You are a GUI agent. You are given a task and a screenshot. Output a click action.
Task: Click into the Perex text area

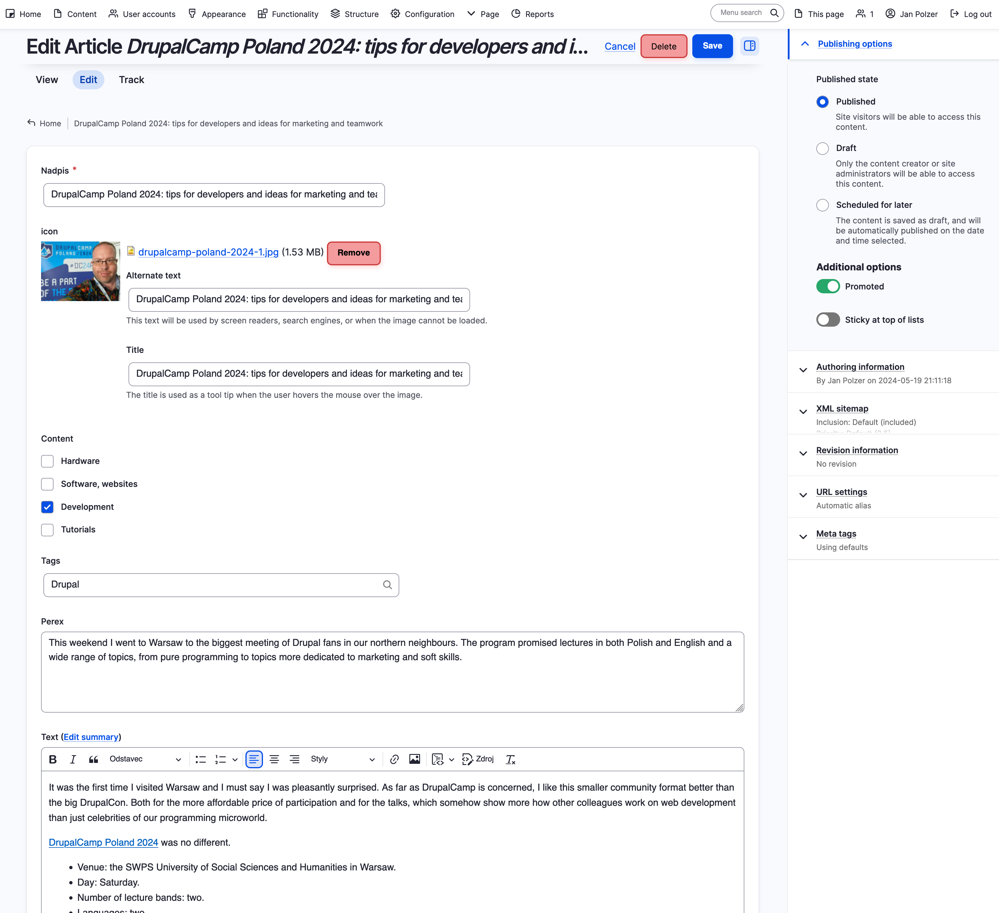[392, 672]
